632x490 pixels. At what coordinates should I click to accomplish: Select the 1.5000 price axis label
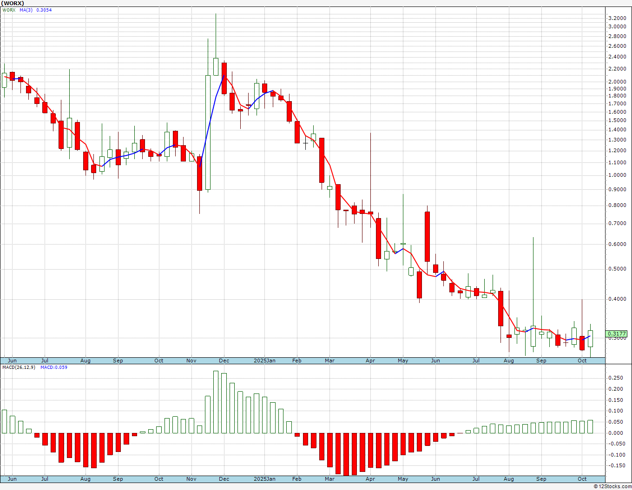(x=617, y=120)
